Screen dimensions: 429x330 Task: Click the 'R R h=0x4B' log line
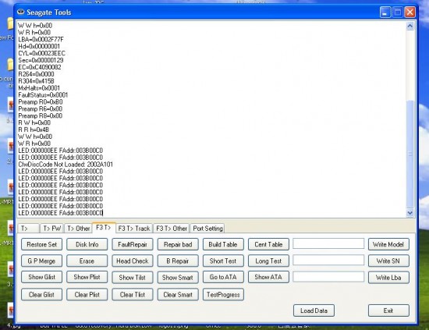pos(34,130)
